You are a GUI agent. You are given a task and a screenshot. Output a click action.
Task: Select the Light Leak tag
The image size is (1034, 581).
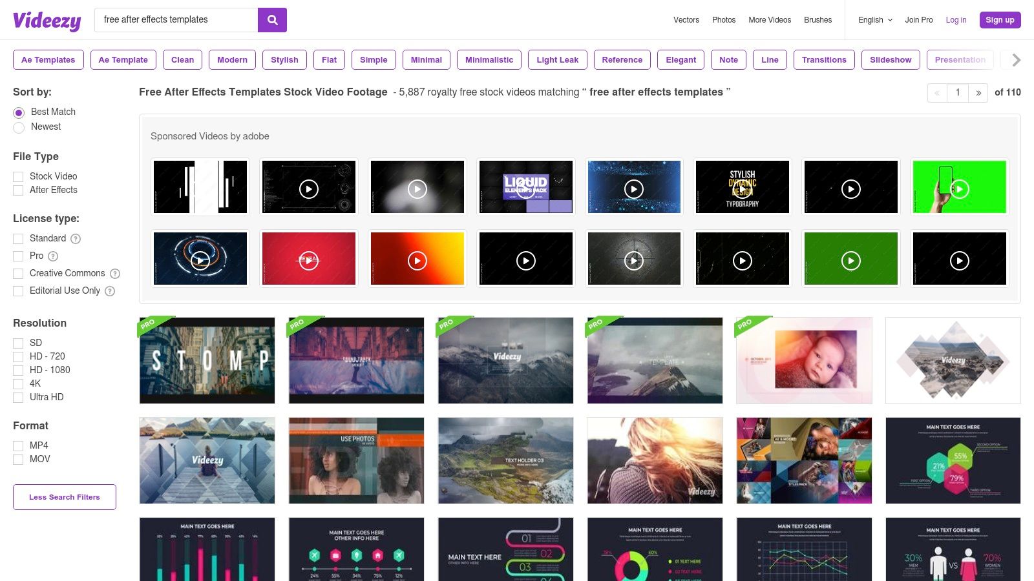pos(557,60)
